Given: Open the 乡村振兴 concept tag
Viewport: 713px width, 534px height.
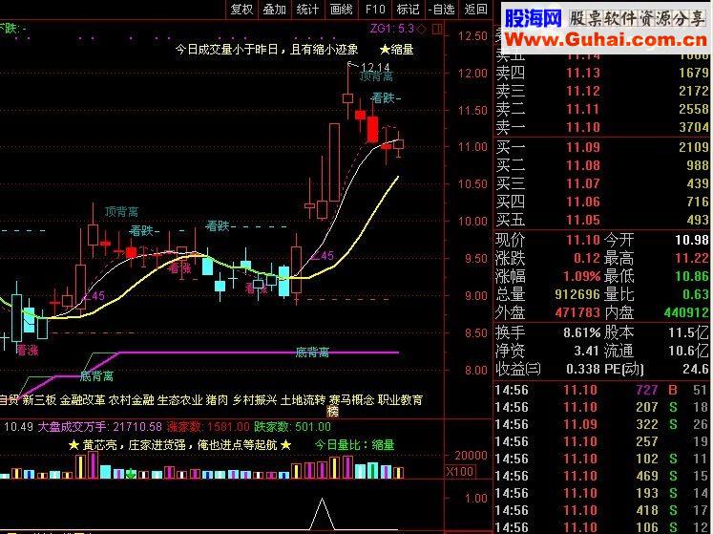Looking at the screenshot, I should [255, 400].
